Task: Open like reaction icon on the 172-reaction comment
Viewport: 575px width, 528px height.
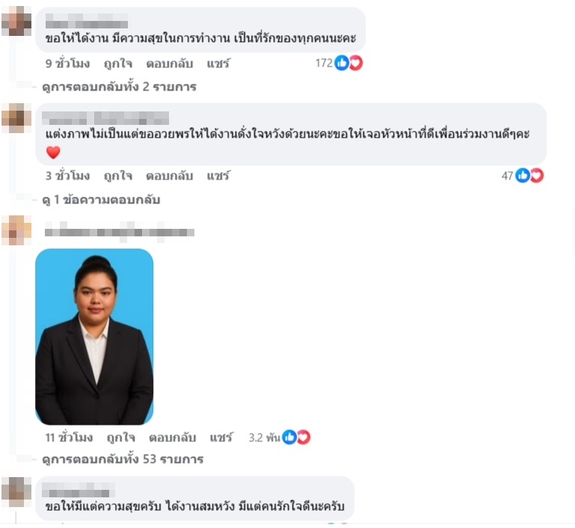Action: [x=342, y=63]
